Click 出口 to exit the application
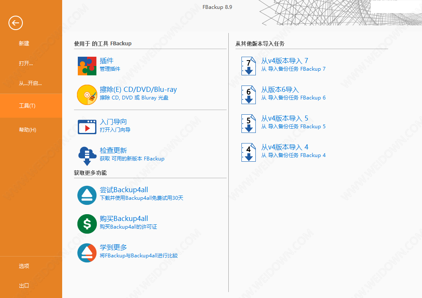The image size is (422, 298). point(24,286)
